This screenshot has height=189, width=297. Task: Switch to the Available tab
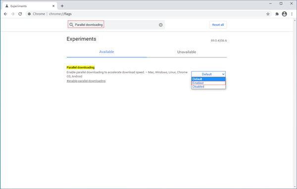[x=106, y=52]
